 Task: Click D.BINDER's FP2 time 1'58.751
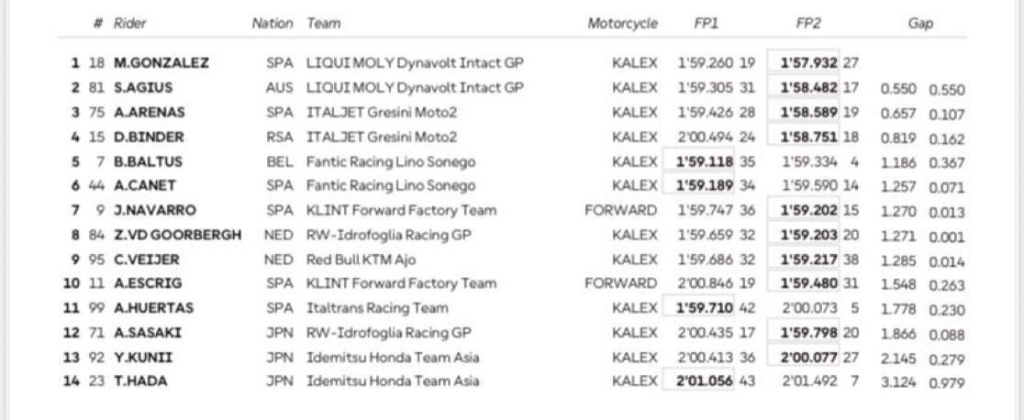pyautogui.click(x=808, y=138)
